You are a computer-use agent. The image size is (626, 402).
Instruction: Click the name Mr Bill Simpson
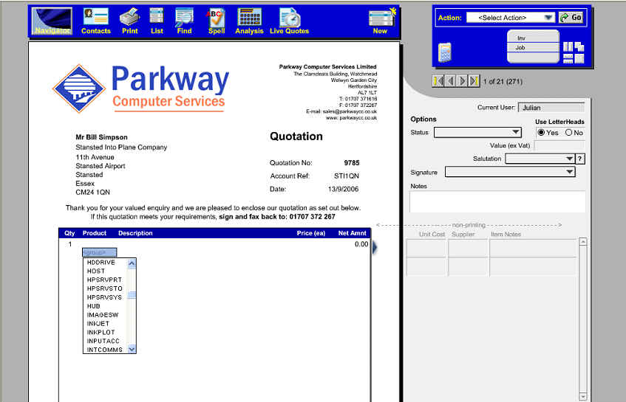coord(102,137)
